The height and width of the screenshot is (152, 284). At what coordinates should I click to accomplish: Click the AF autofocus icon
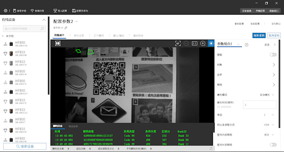pos(178,44)
